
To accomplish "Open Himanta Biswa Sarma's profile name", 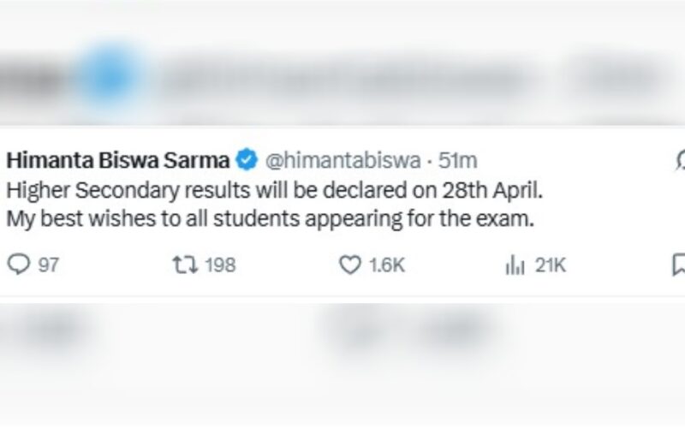I will point(119,159).
